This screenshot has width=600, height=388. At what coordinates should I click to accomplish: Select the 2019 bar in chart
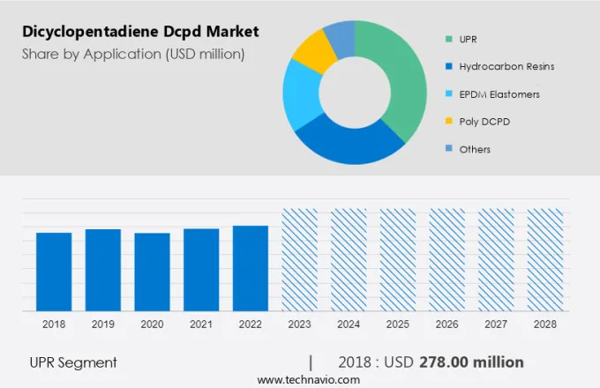click(x=103, y=270)
